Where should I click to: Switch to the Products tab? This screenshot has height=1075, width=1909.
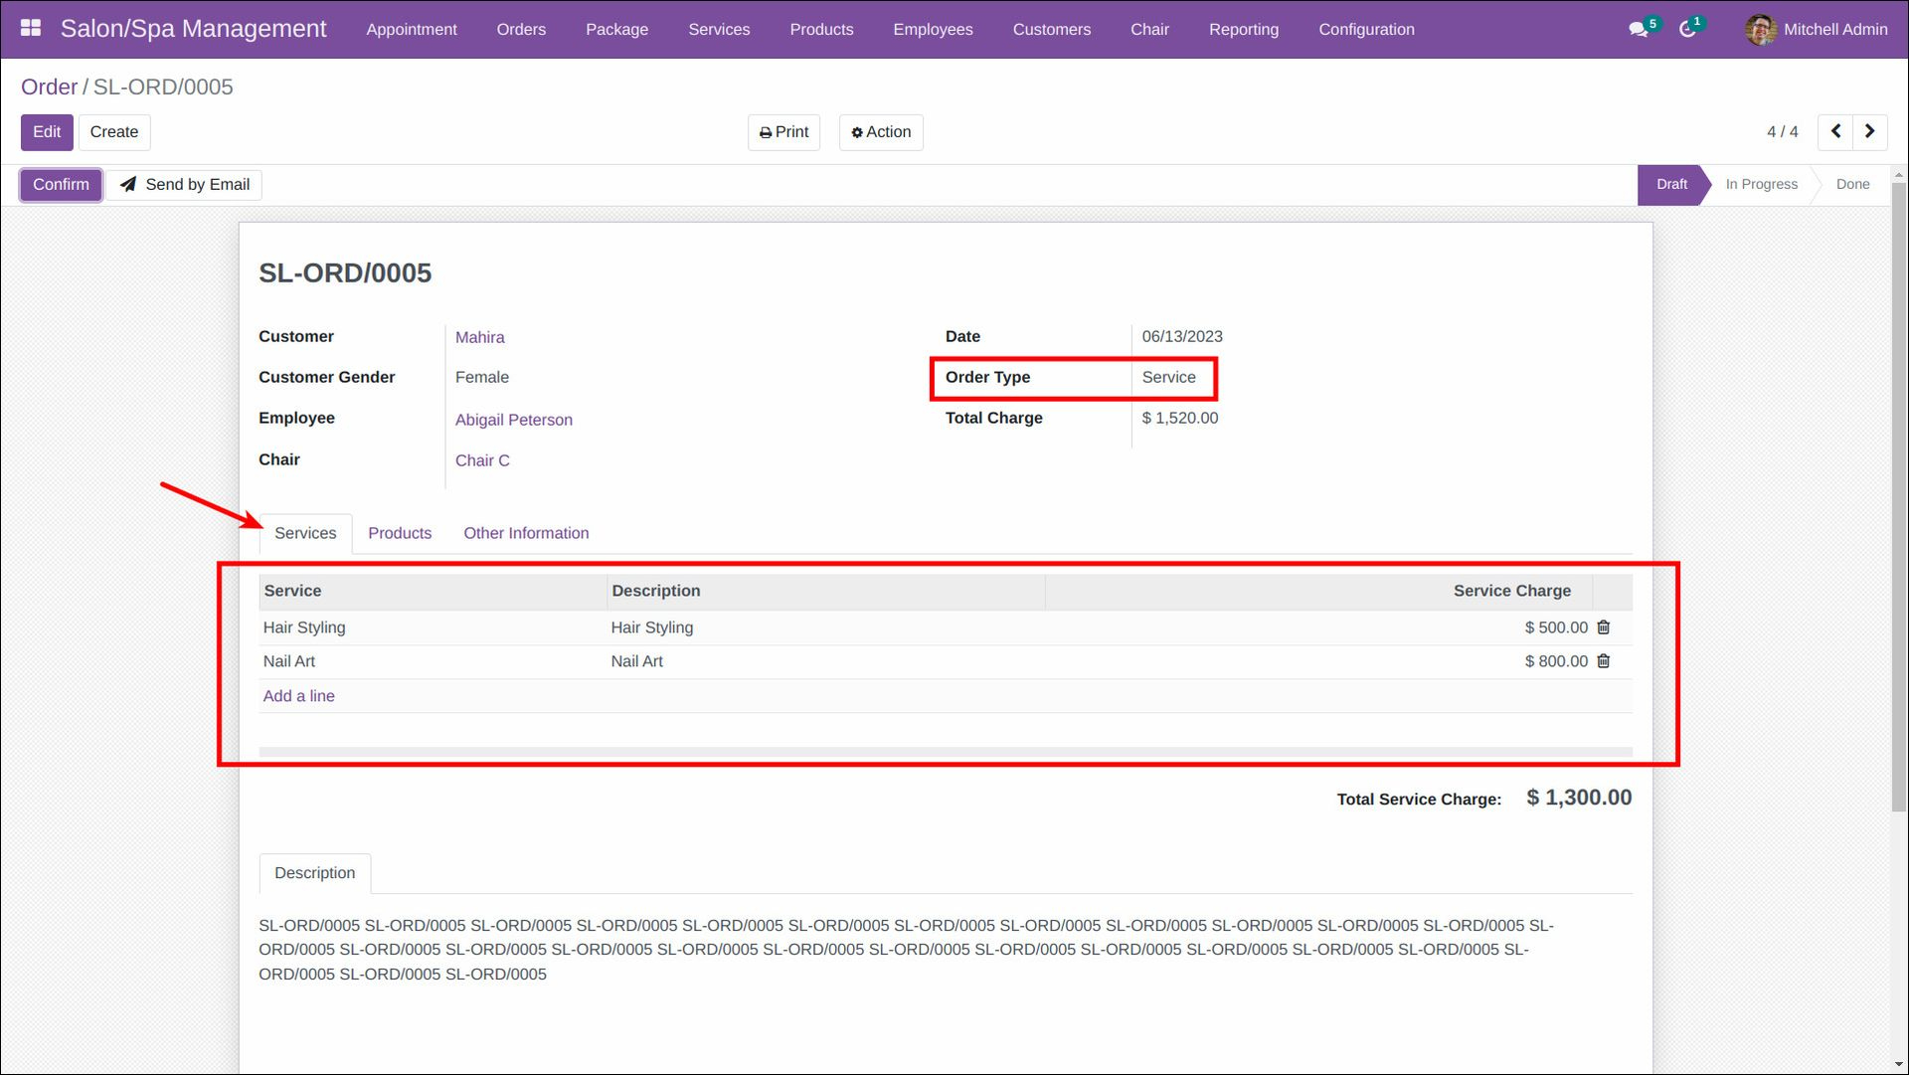[400, 534]
